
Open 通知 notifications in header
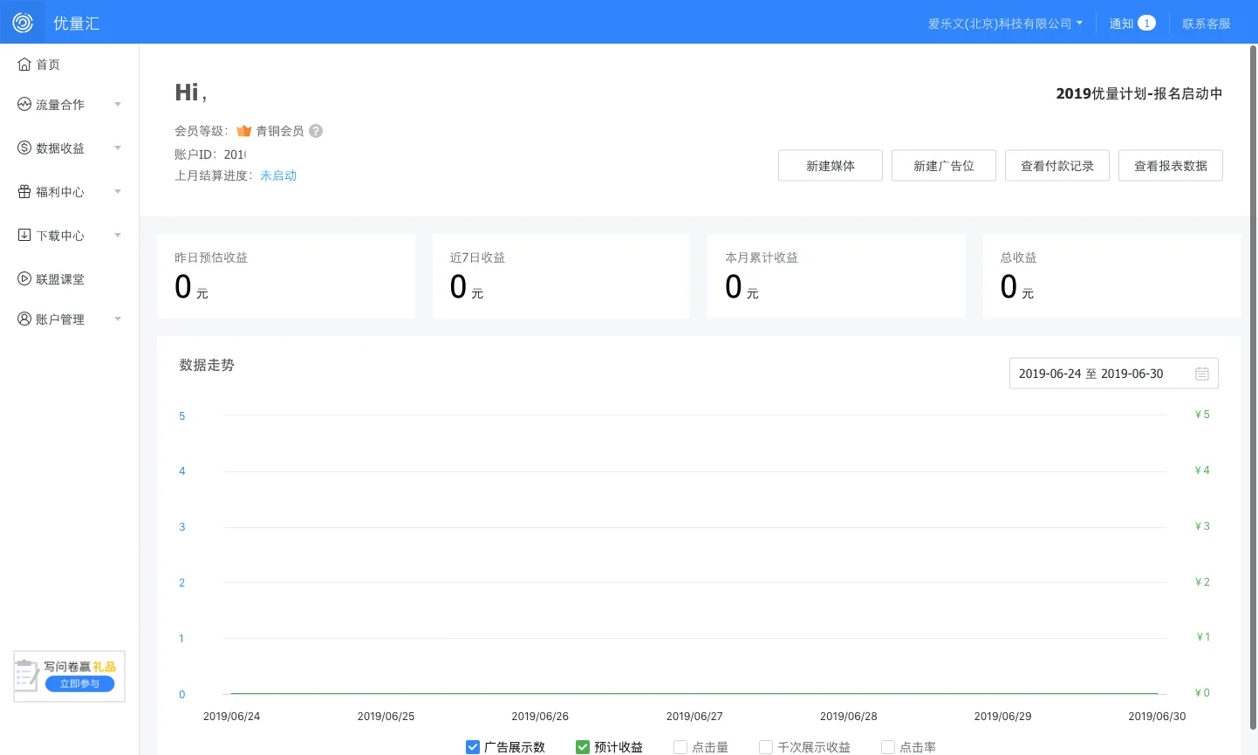[x=1132, y=24]
